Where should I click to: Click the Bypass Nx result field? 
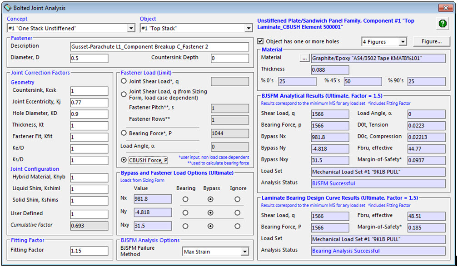click(330, 137)
